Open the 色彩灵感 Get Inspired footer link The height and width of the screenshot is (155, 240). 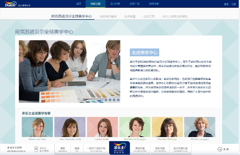tap(160, 149)
